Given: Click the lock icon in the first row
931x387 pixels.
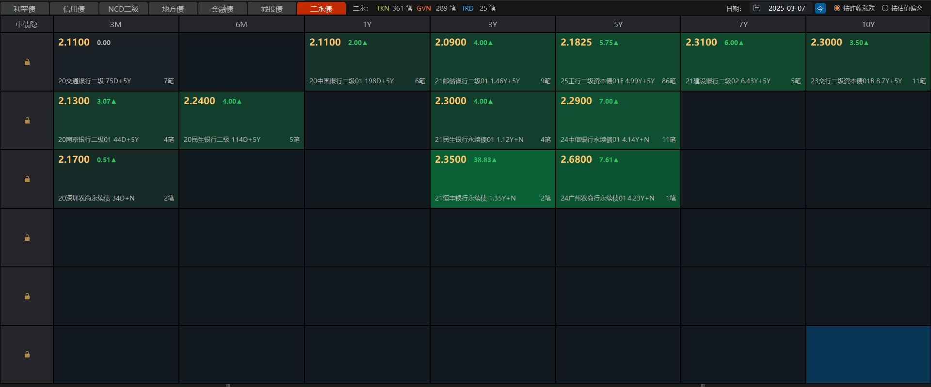Looking at the screenshot, I should pyautogui.click(x=27, y=62).
